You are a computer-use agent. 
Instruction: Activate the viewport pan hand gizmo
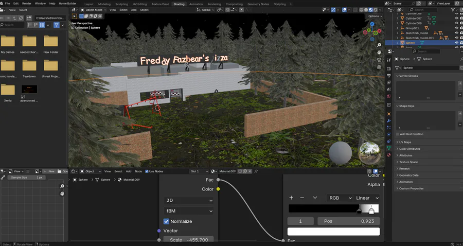[x=379, y=52]
